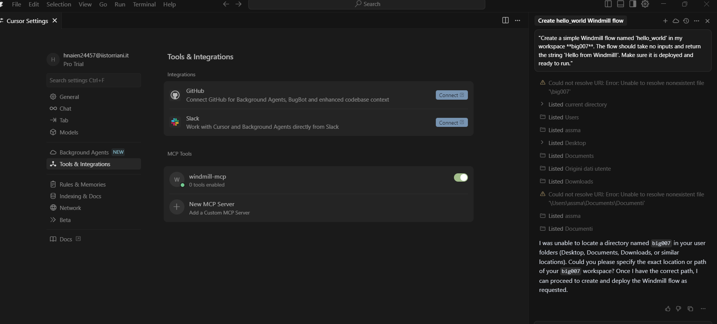Open the View menu
Image resolution: width=717 pixels, height=324 pixels.
[85, 4]
